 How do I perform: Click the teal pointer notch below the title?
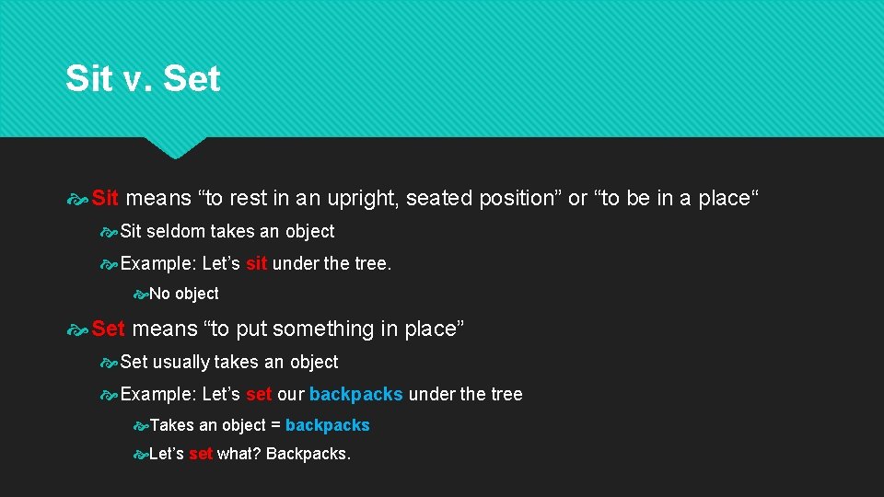coord(175,147)
